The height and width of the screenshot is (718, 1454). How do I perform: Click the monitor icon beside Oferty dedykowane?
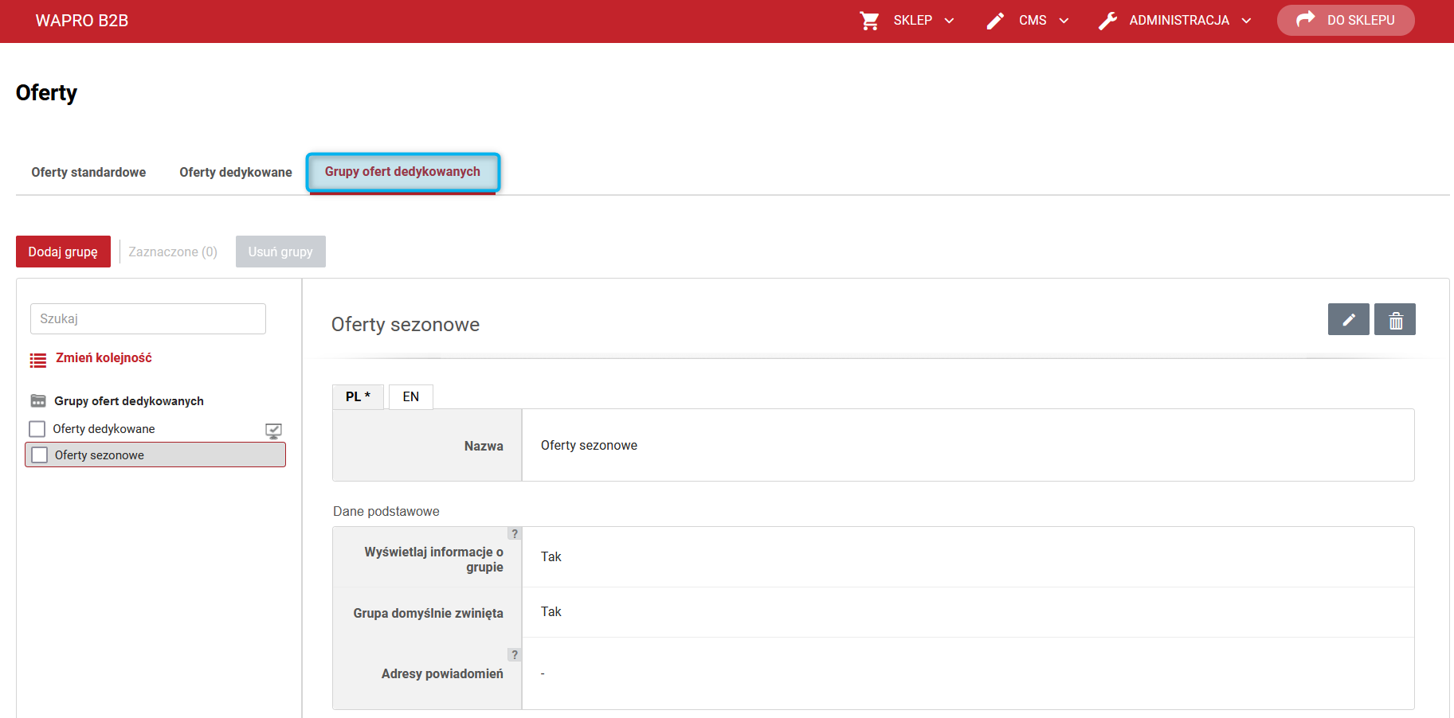coord(273,431)
